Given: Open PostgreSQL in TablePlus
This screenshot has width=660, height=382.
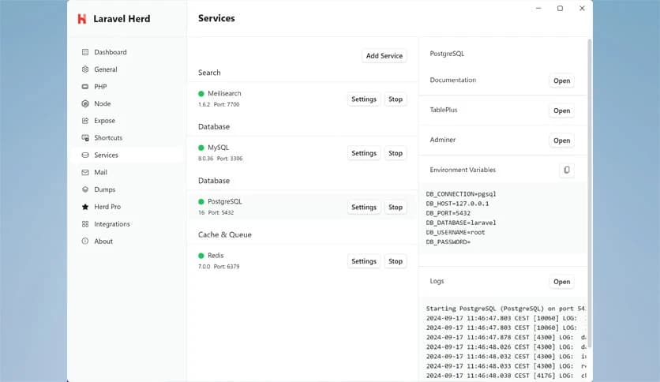Looking at the screenshot, I should click(x=561, y=110).
